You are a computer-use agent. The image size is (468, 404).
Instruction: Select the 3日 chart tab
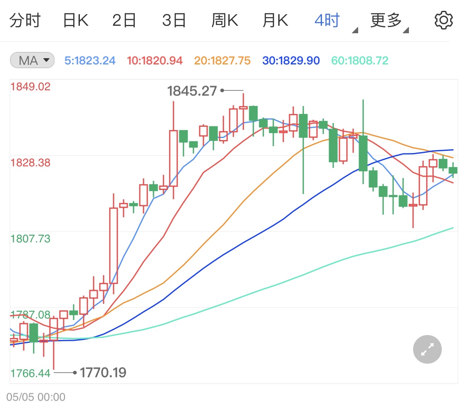point(174,20)
